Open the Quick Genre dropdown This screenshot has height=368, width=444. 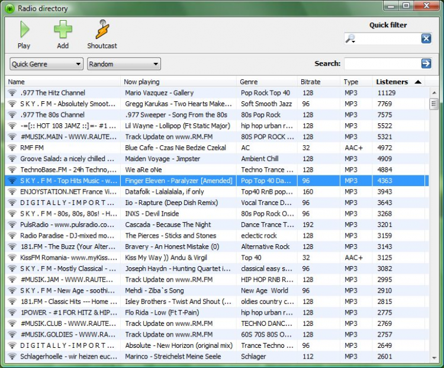pos(47,64)
